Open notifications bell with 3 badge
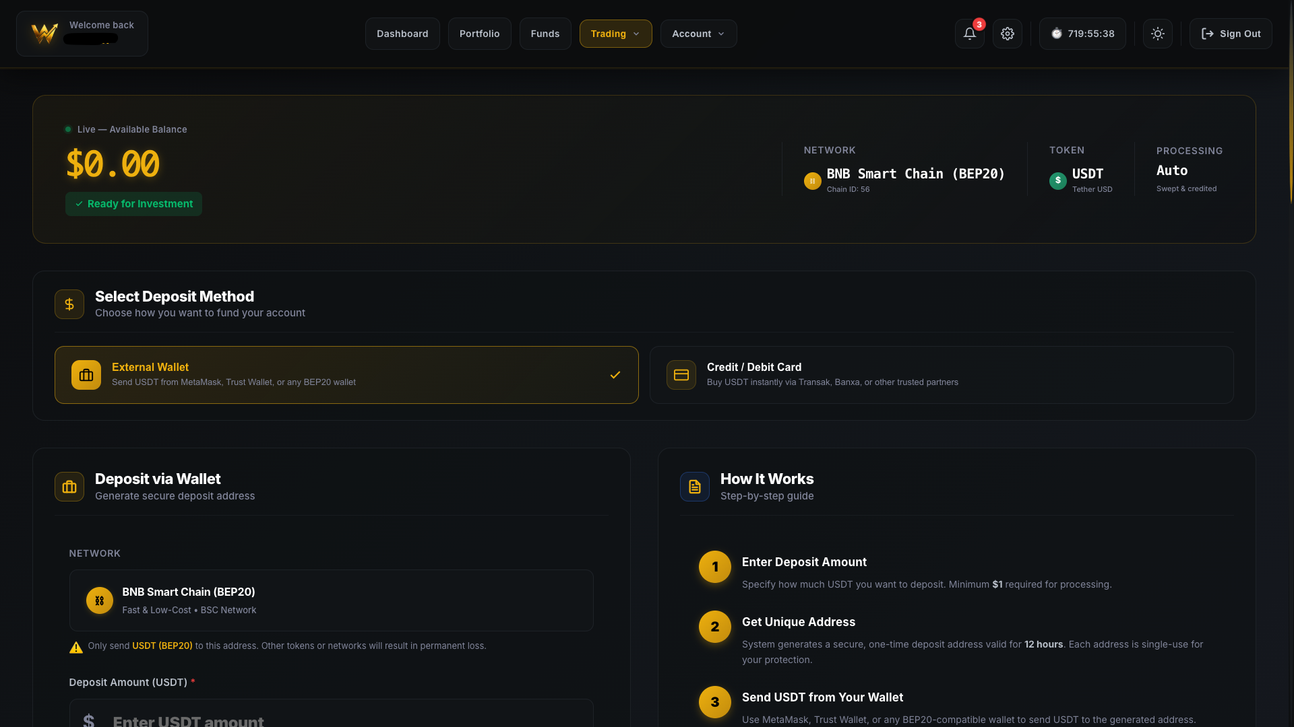 (969, 34)
